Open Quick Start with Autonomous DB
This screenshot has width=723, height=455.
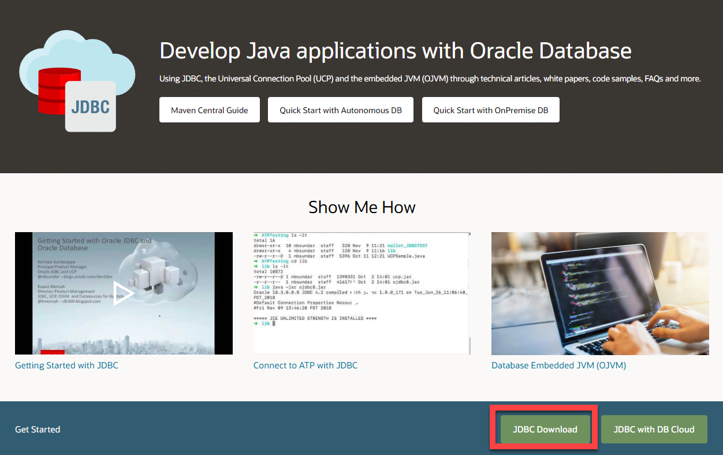pyautogui.click(x=341, y=110)
